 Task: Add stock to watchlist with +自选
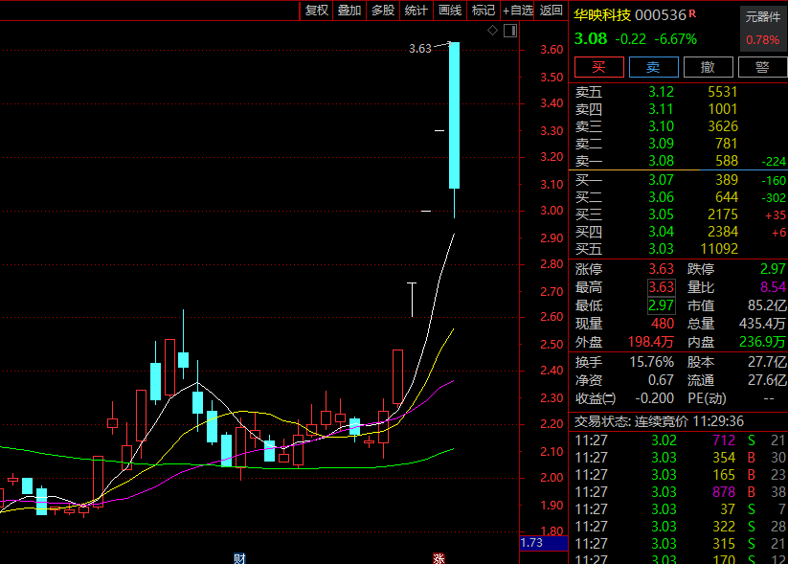(x=517, y=11)
